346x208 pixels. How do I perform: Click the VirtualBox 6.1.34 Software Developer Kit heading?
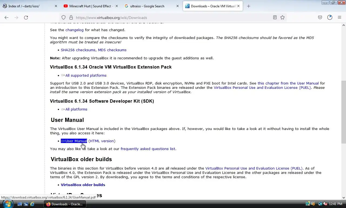coord(102,101)
